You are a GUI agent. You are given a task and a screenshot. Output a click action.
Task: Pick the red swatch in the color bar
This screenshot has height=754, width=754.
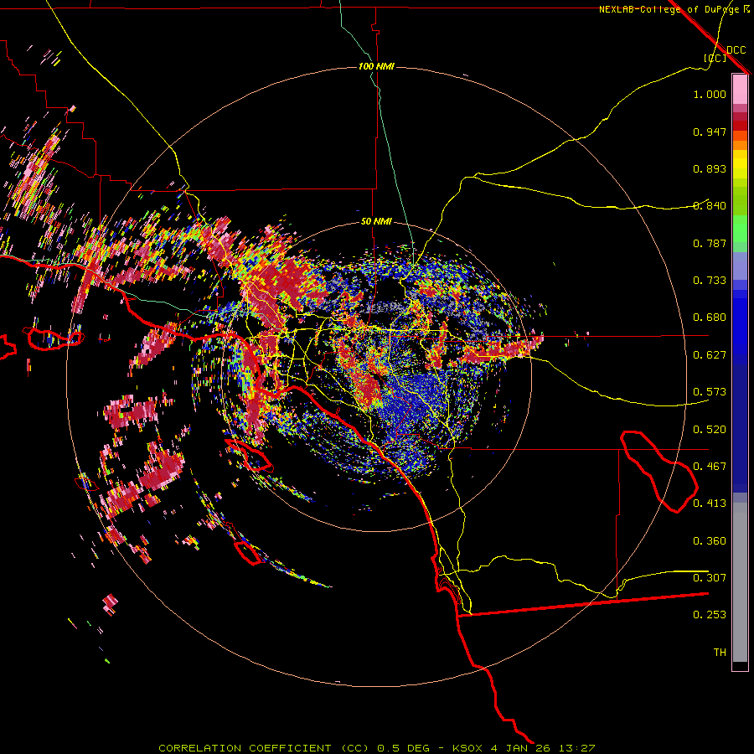coord(740,126)
